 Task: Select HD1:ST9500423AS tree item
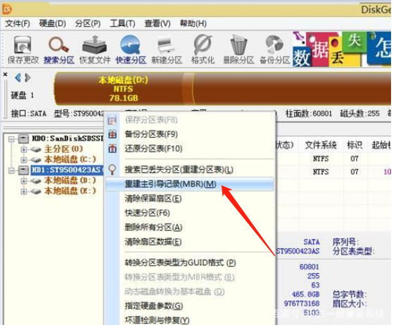(67, 170)
